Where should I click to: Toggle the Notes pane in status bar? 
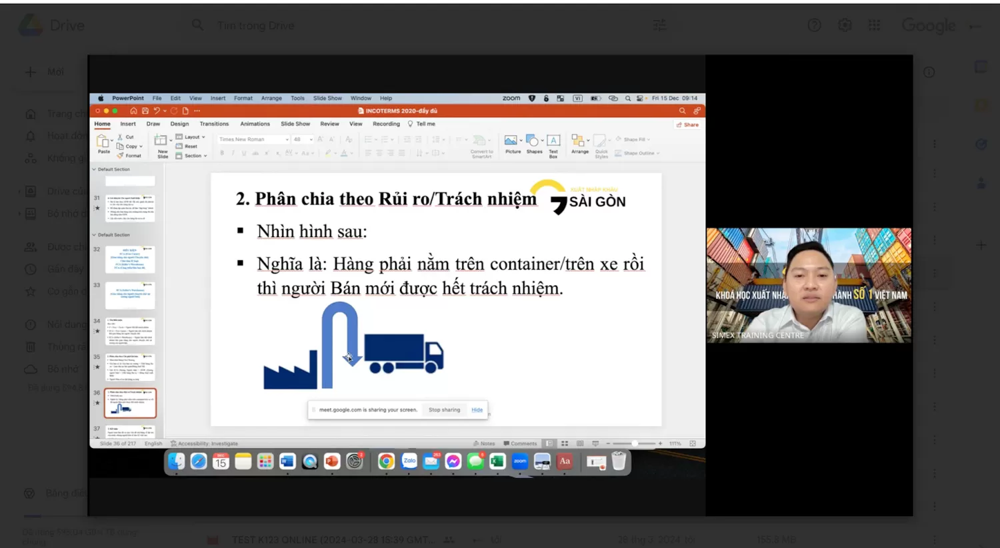click(484, 443)
